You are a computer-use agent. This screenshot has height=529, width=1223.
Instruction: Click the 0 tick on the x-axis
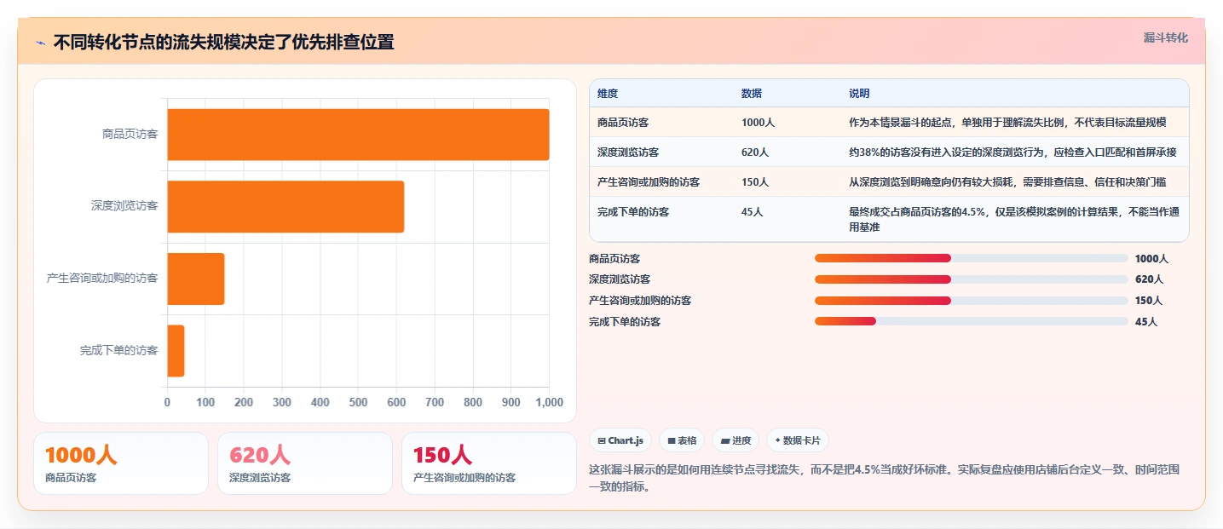pos(167,402)
